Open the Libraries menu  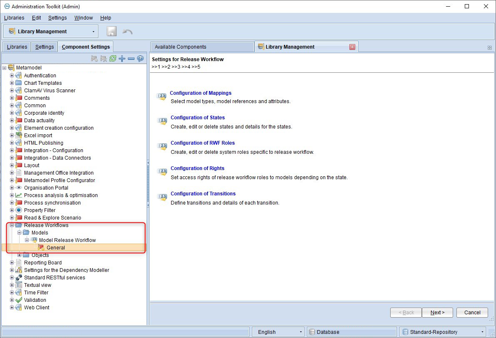point(14,18)
